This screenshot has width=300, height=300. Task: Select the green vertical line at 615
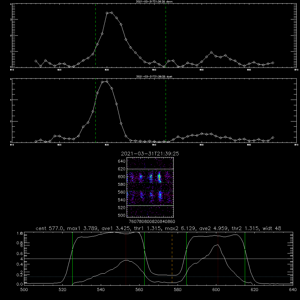point(245,258)
